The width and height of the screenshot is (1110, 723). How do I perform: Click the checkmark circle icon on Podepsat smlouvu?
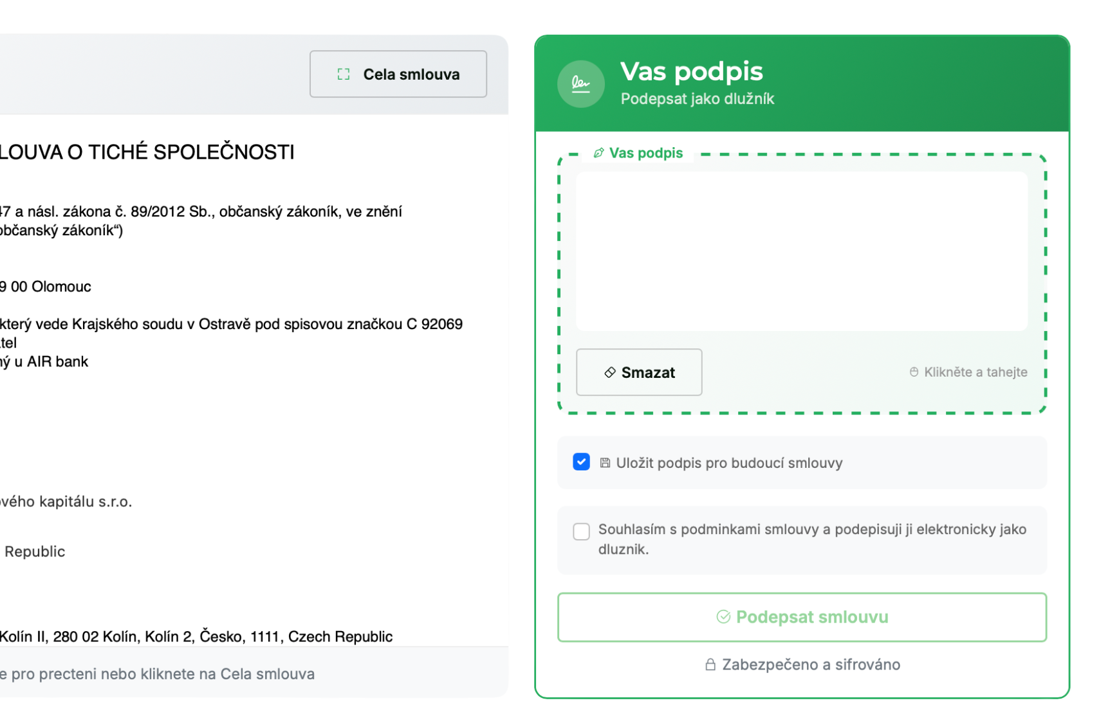point(723,617)
